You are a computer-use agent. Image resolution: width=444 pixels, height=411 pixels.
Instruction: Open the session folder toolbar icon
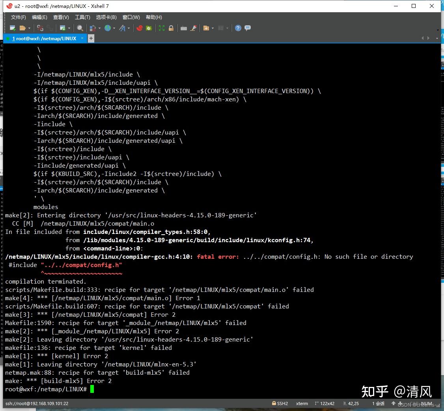22,28
